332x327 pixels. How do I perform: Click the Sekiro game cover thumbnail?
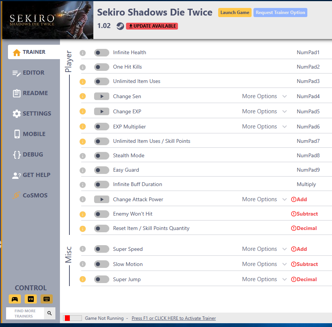47,20
